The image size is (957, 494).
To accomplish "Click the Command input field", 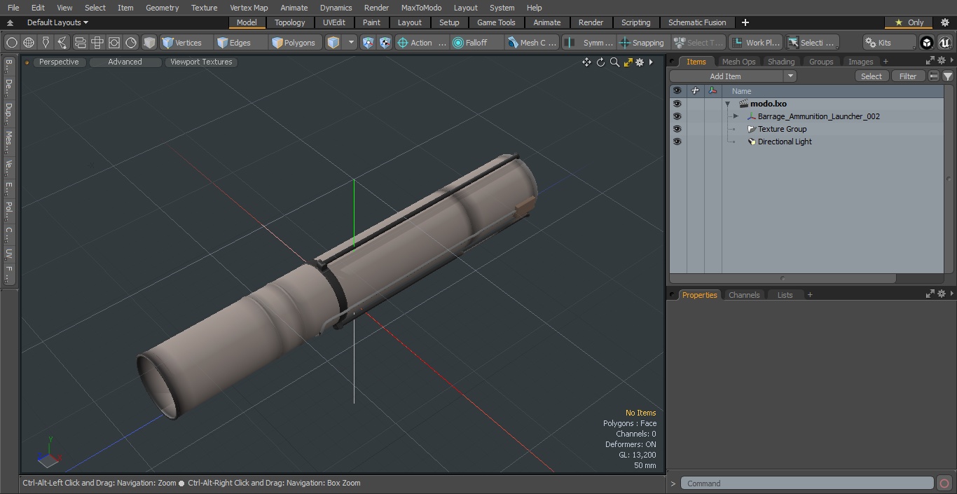I will tap(807, 483).
